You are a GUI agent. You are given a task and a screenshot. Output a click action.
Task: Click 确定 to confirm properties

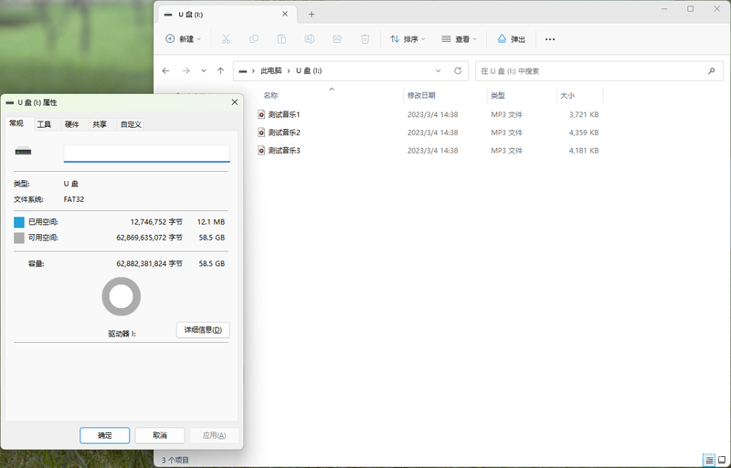pyautogui.click(x=105, y=435)
